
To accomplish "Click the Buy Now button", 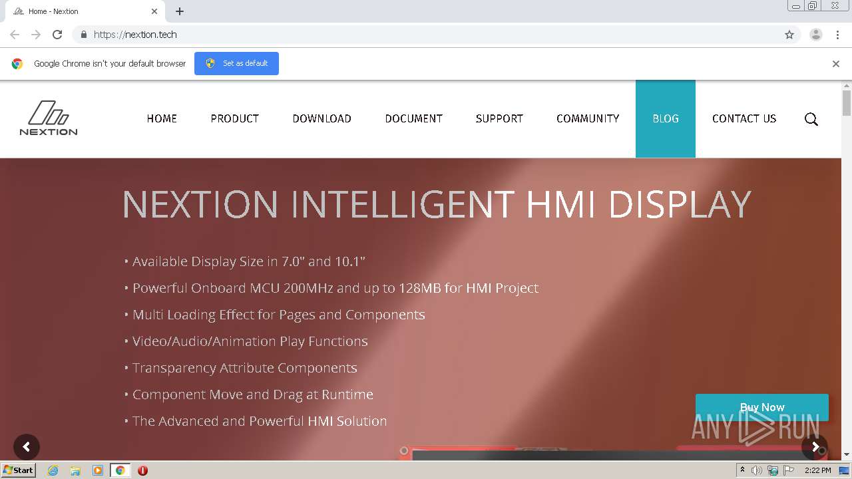I will pyautogui.click(x=762, y=407).
